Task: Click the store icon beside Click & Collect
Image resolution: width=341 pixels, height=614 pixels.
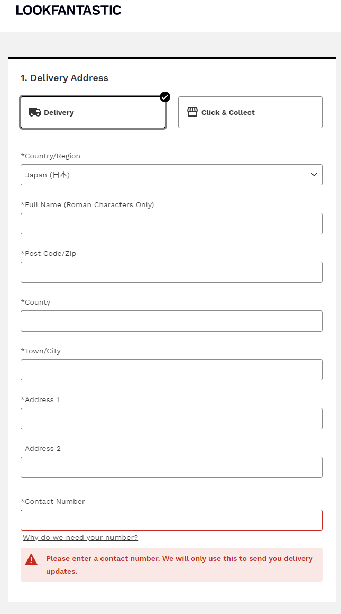Action: click(x=192, y=112)
